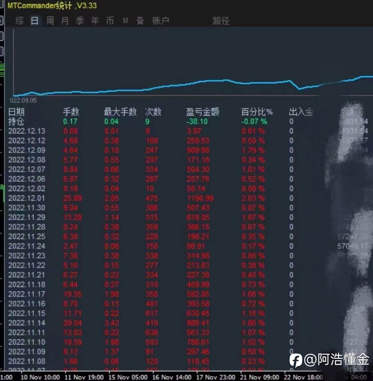This screenshot has width=373, height=381.
Task: Click the 次数 column header
Action: [153, 112]
